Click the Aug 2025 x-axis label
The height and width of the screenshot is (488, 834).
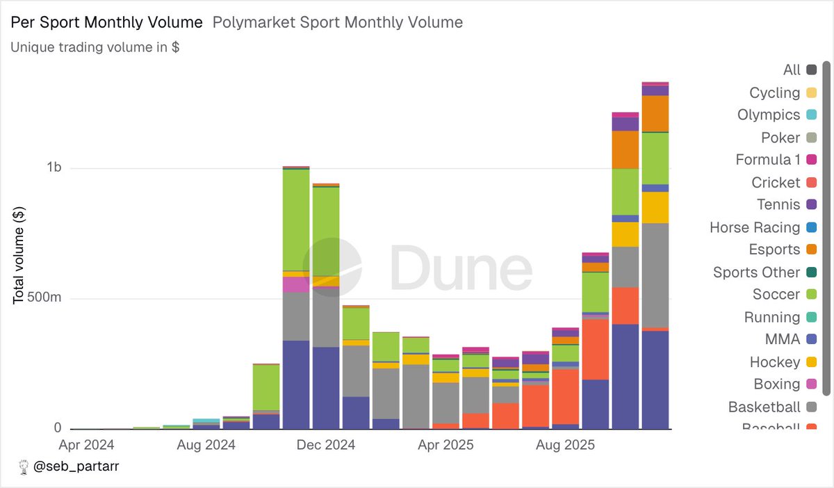(x=564, y=444)
